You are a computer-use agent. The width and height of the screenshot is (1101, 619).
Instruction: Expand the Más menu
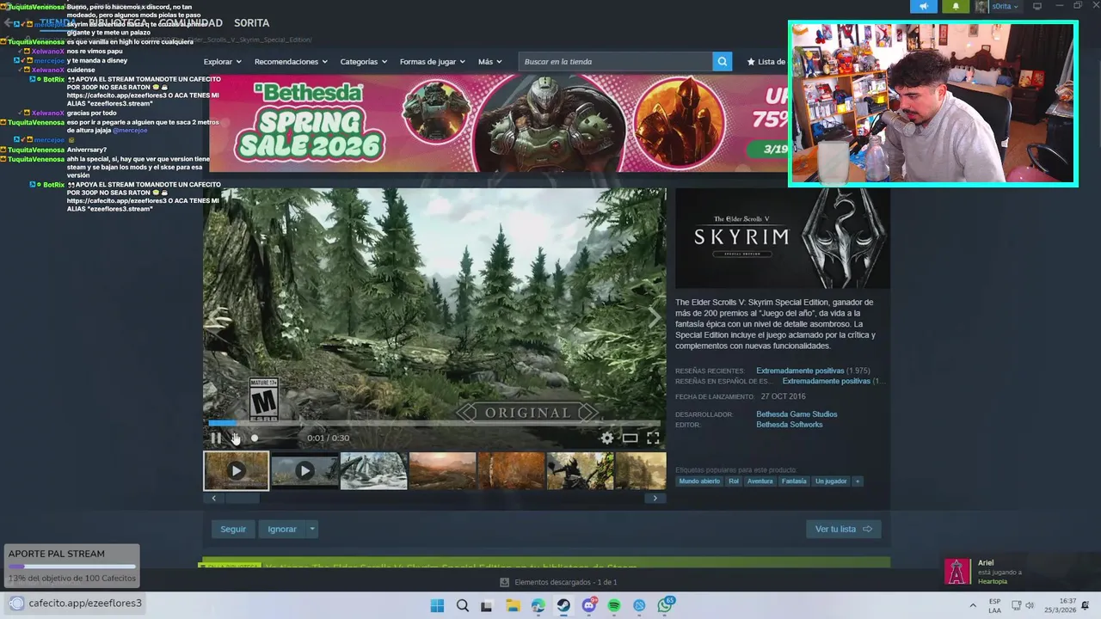(x=490, y=62)
